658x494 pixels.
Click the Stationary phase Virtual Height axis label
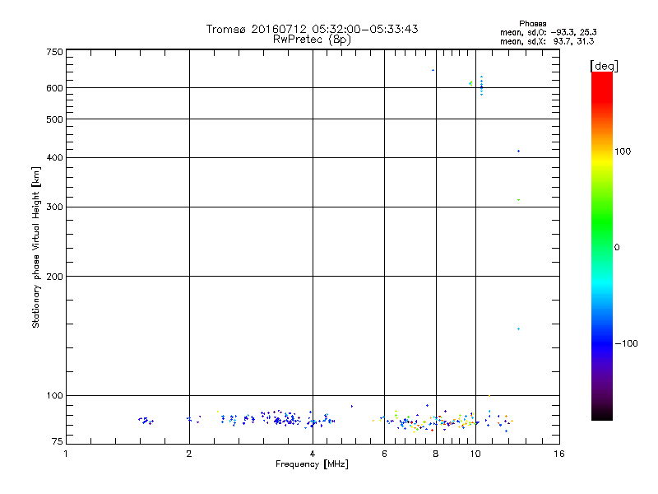pos(36,247)
